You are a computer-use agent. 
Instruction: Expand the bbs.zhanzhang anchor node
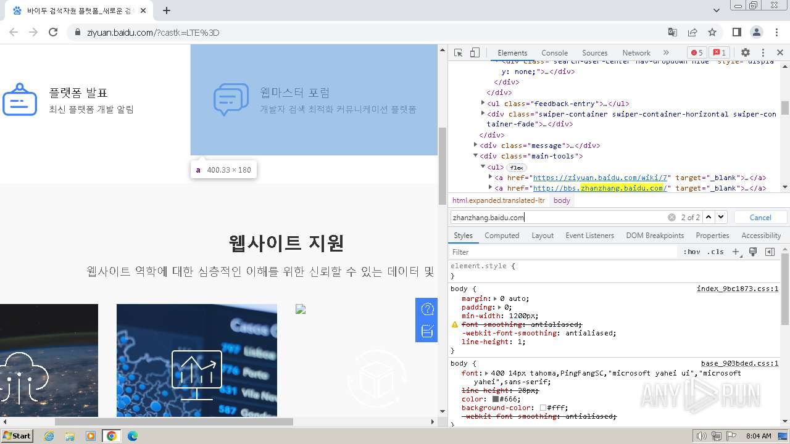[x=491, y=187]
